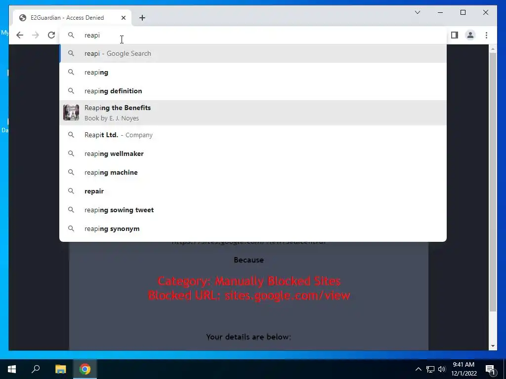This screenshot has width=506, height=379.
Task: Select 'reaping definition' suggestion
Action: (253, 91)
